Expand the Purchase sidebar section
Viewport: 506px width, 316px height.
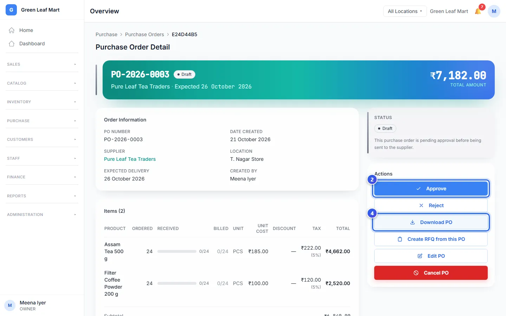coord(42,121)
